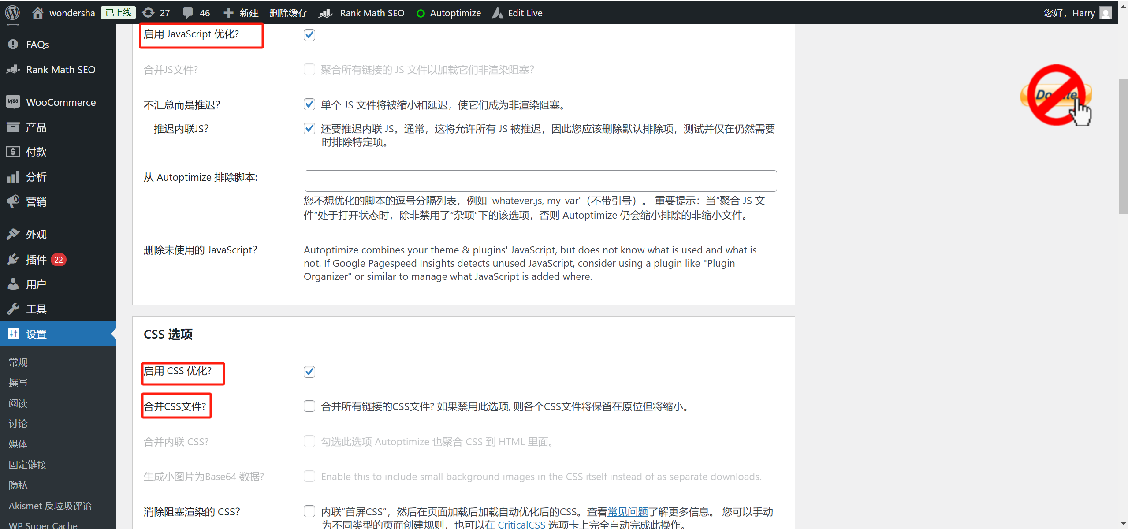Click the WordPress logo in admin bar
Screen dimensions: 1128x529
click(x=12, y=12)
